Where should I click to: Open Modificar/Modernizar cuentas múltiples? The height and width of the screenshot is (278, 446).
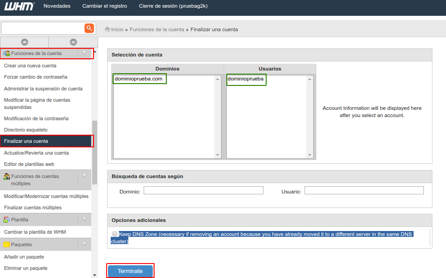click(x=46, y=196)
